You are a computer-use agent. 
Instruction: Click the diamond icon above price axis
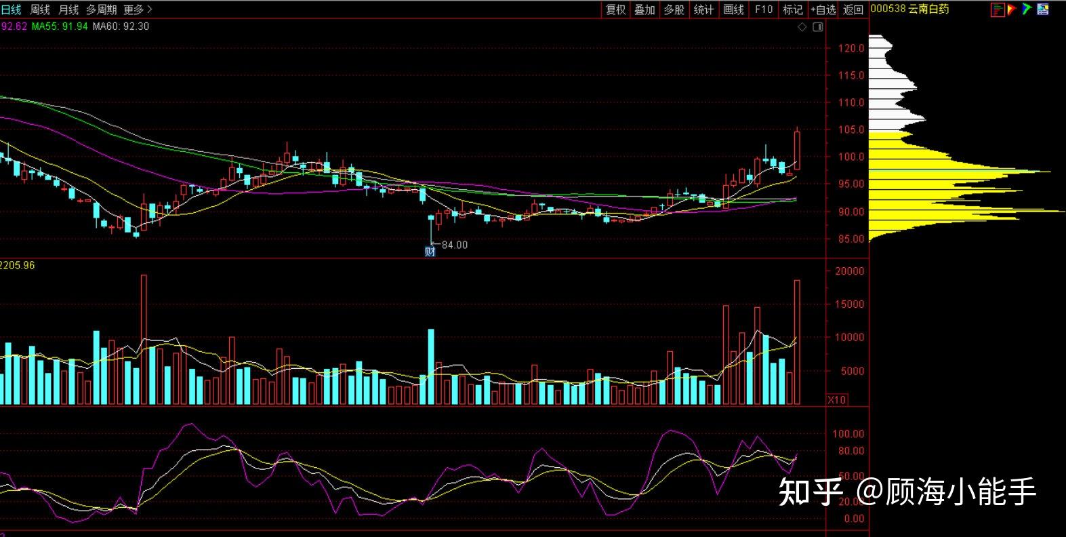pyautogui.click(x=802, y=27)
